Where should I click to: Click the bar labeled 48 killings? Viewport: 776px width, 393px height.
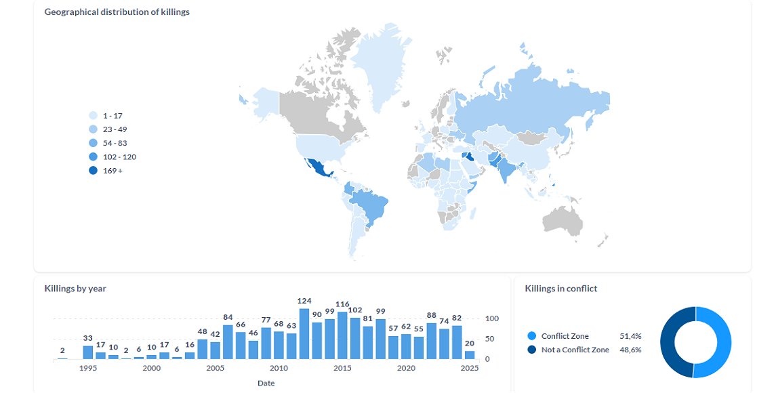(x=203, y=349)
